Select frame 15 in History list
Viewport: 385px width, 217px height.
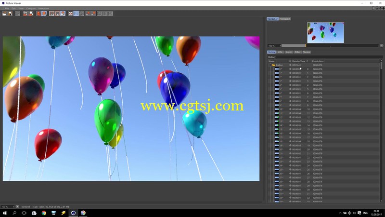click(323, 129)
